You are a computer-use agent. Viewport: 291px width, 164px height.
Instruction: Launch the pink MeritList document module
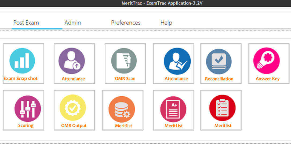(173, 107)
